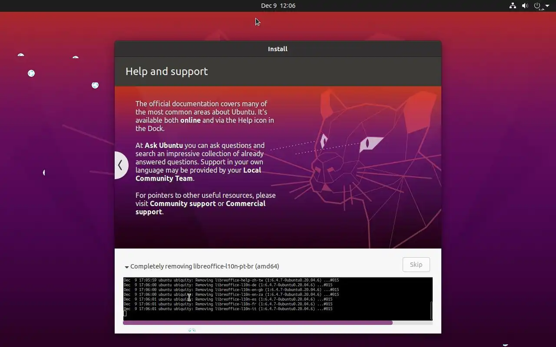Expand the system menu dropdown arrow
556x347 pixels.
click(547, 6)
